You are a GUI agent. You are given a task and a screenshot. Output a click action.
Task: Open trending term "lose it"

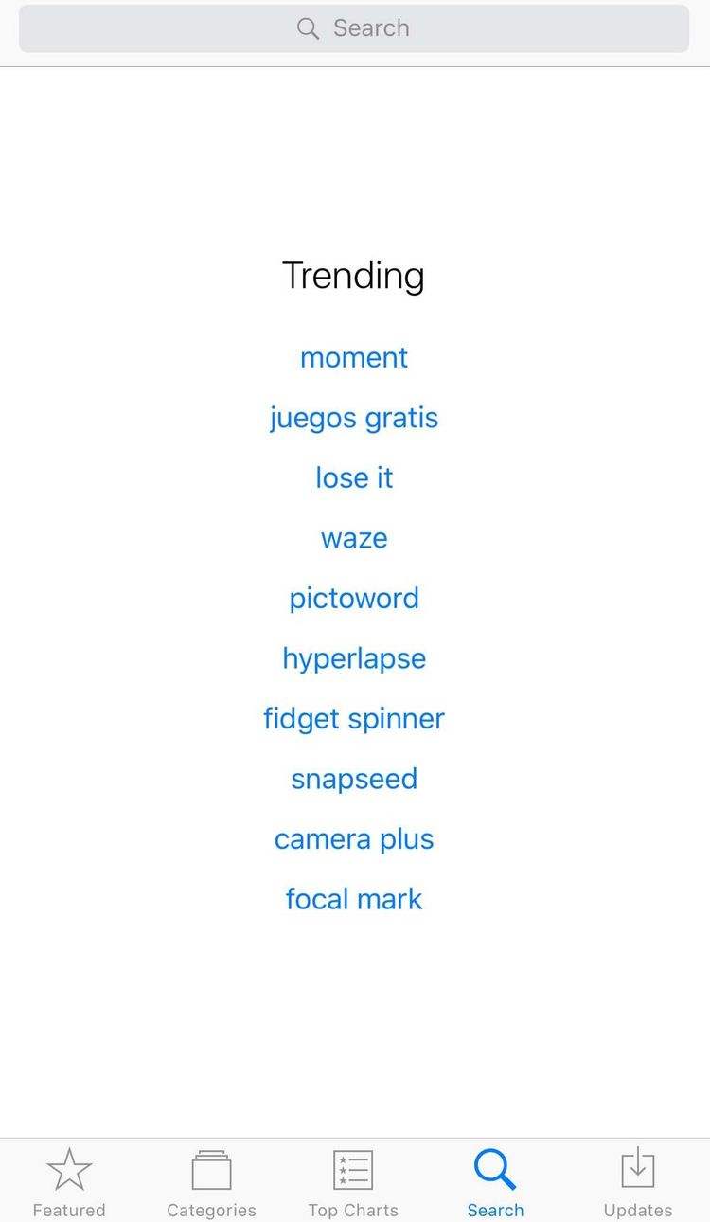pos(354,477)
